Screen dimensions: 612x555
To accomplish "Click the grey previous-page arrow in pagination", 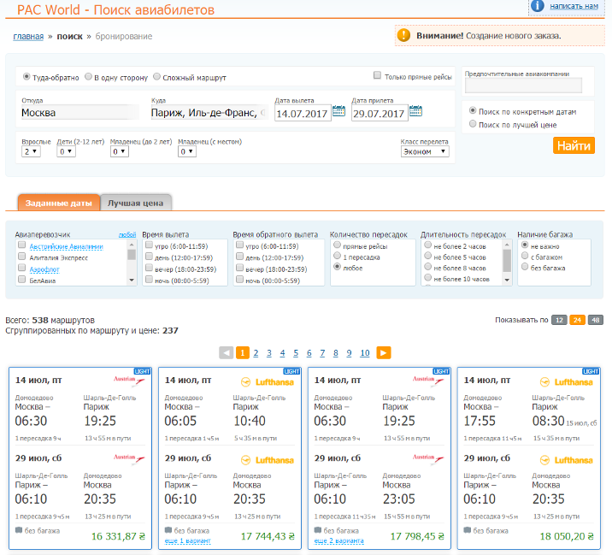I will 227,352.
